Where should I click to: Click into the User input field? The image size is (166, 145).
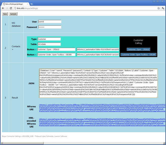click(50, 22)
